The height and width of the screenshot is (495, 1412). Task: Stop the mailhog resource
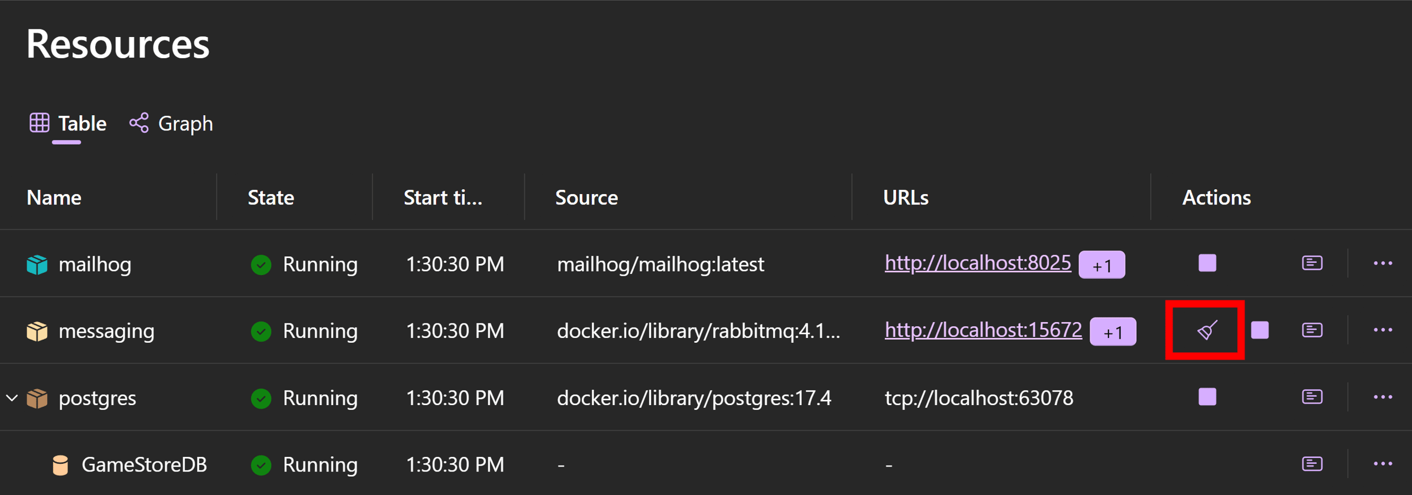point(1207,263)
